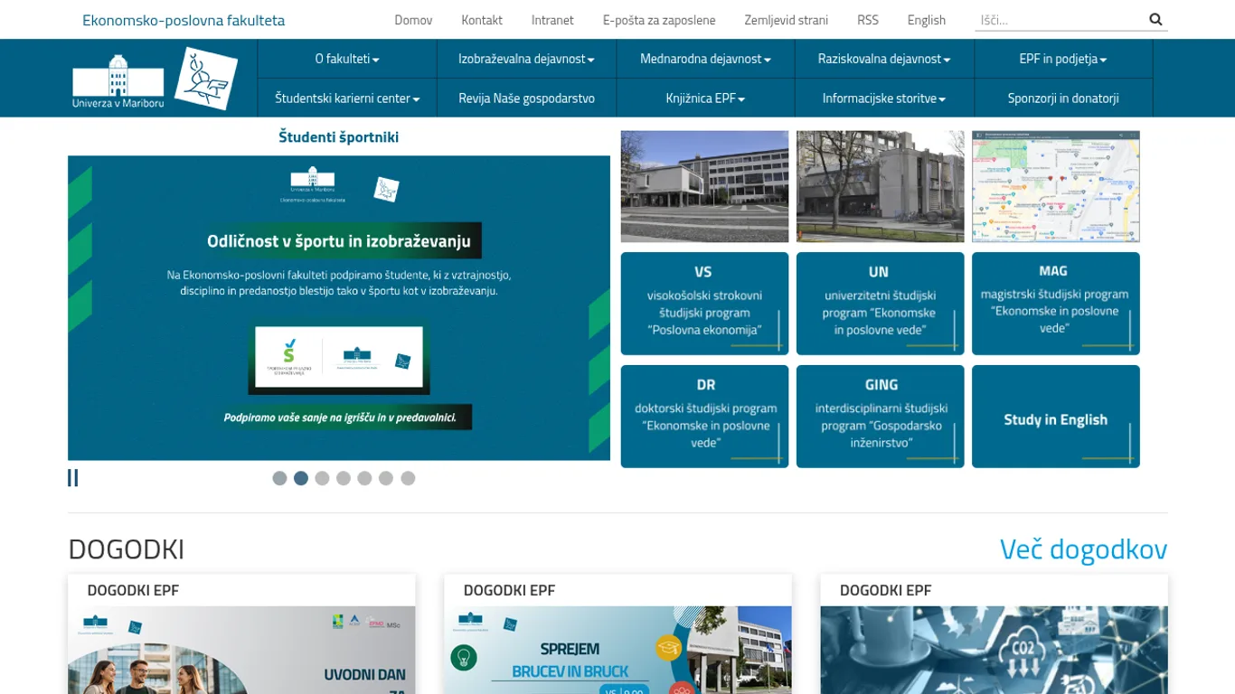Open first faculty building photo thumbnail
The width and height of the screenshot is (1235, 694).
pos(704,186)
